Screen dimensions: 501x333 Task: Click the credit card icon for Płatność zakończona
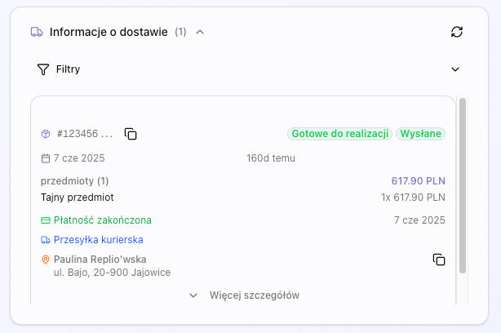(x=46, y=220)
